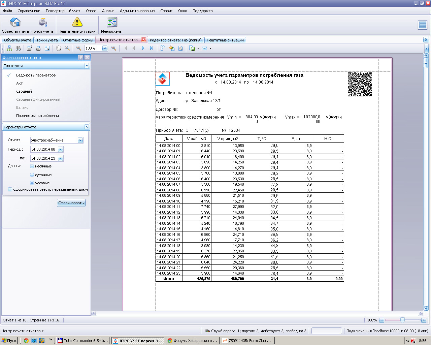Enable Сформировать реестр передаваемых документов checkbox
431x345 pixels.
[10, 189]
